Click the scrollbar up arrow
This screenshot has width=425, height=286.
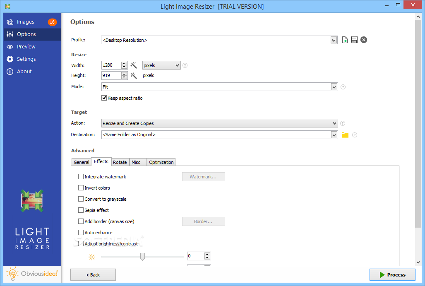pyautogui.click(x=418, y=17)
